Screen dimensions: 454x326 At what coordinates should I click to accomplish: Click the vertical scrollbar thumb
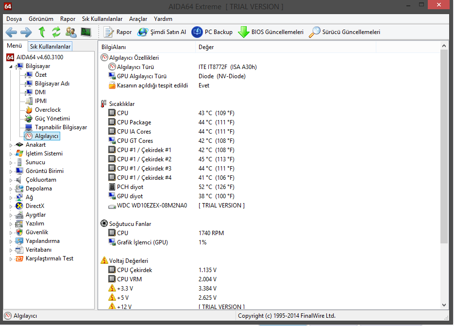(x=444, y=146)
